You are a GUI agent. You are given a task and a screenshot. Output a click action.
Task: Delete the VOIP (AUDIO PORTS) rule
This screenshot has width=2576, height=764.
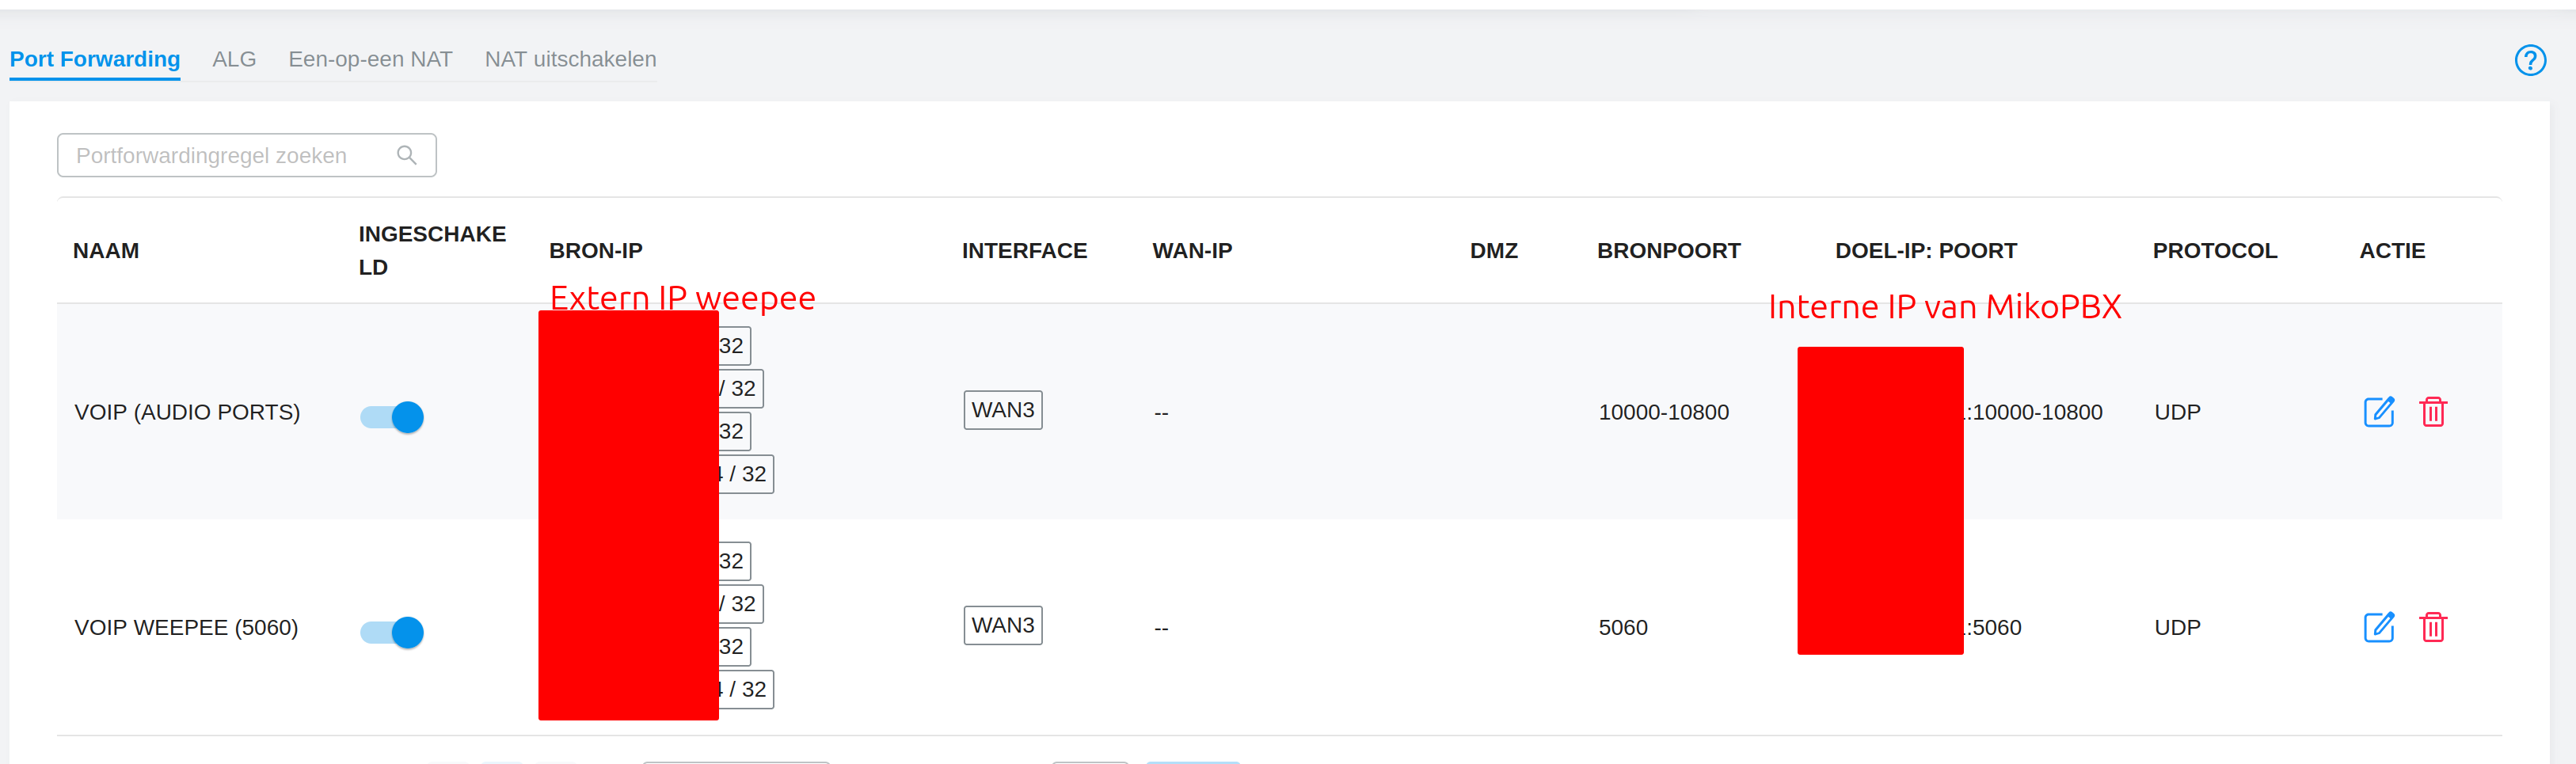(2432, 412)
